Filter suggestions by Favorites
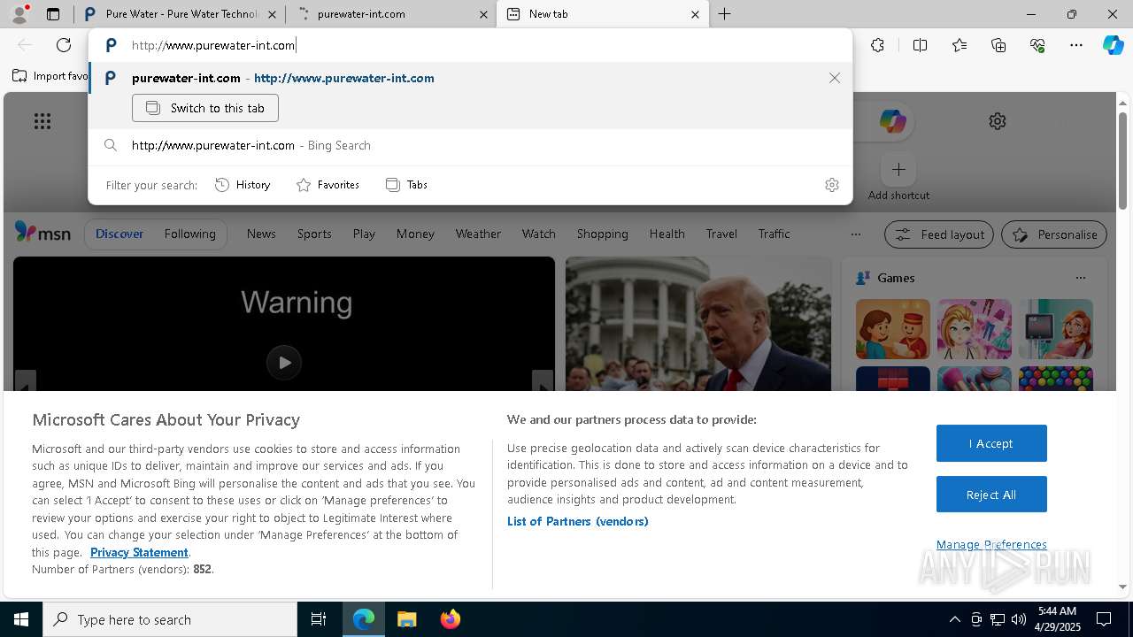 [x=328, y=185]
